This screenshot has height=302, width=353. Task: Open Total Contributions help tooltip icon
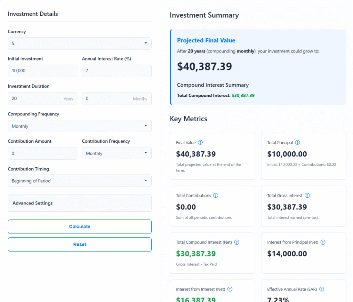tap(216, 196)
